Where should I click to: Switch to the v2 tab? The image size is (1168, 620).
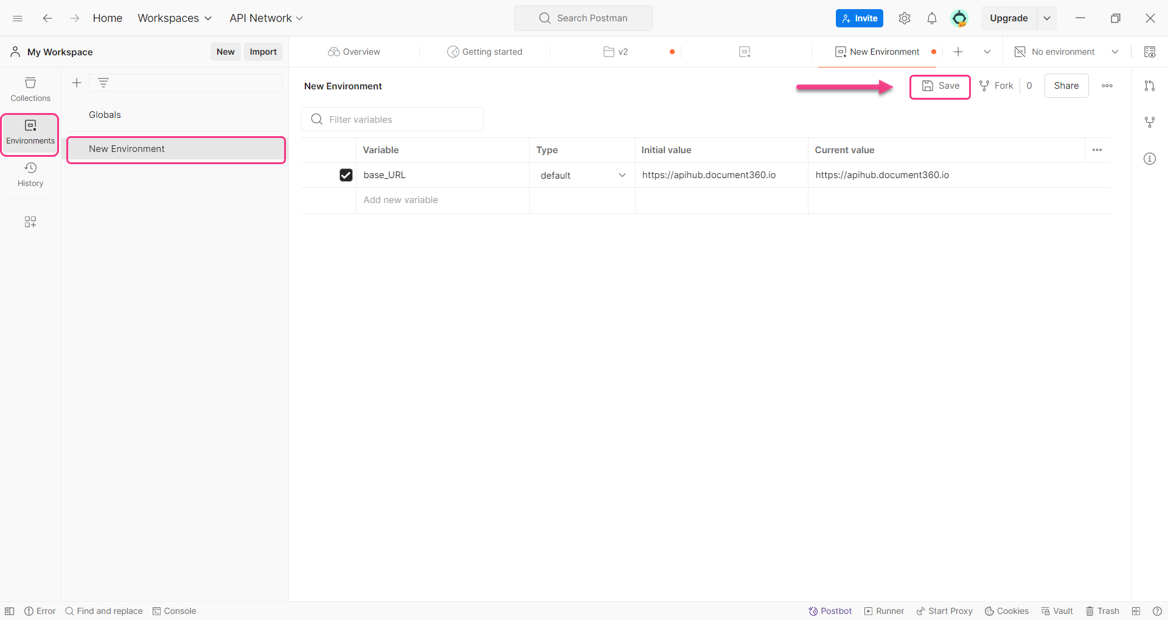tap(616, 52)
